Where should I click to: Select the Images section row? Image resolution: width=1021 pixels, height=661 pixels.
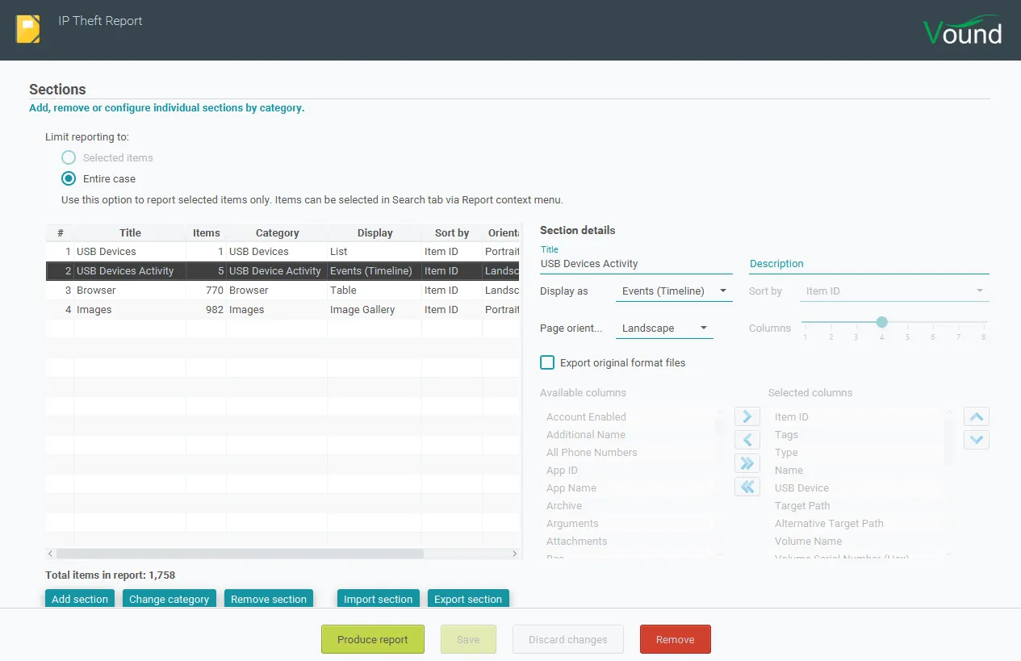pos(282,310)
